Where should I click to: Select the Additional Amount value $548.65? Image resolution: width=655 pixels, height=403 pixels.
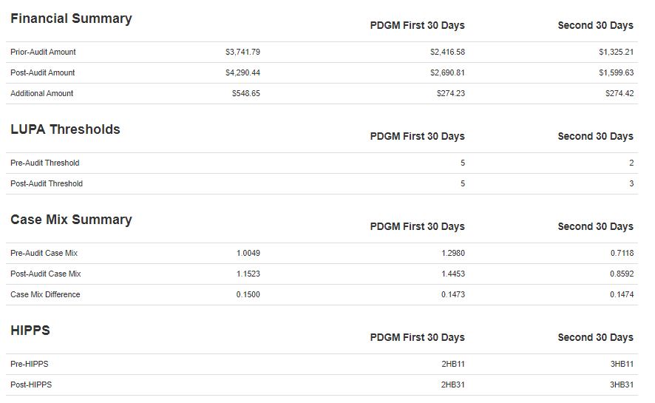coord(245,93)
